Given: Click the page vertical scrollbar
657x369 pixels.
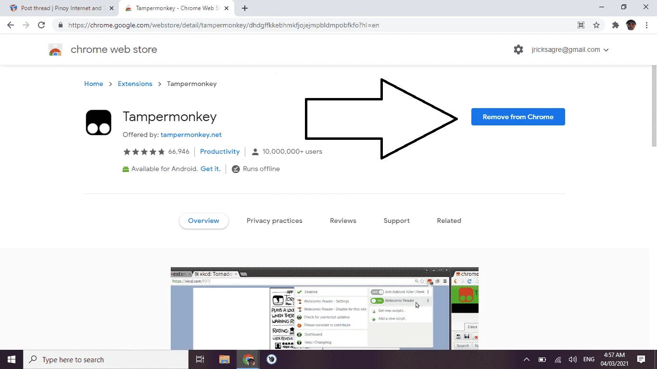Looking at the screenshot, I should (654, 106).
